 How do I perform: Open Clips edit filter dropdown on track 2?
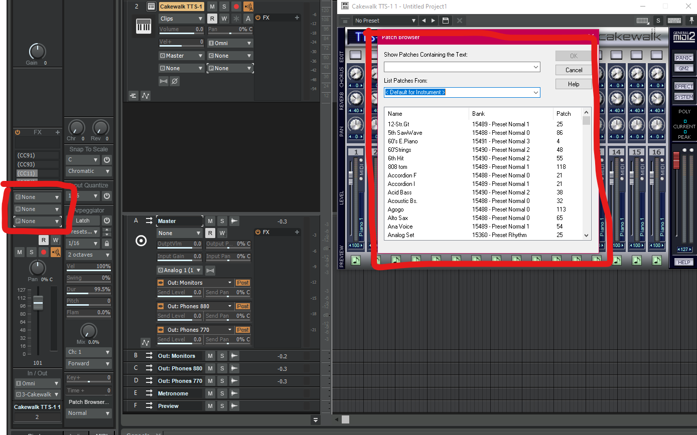coord(181,19)
